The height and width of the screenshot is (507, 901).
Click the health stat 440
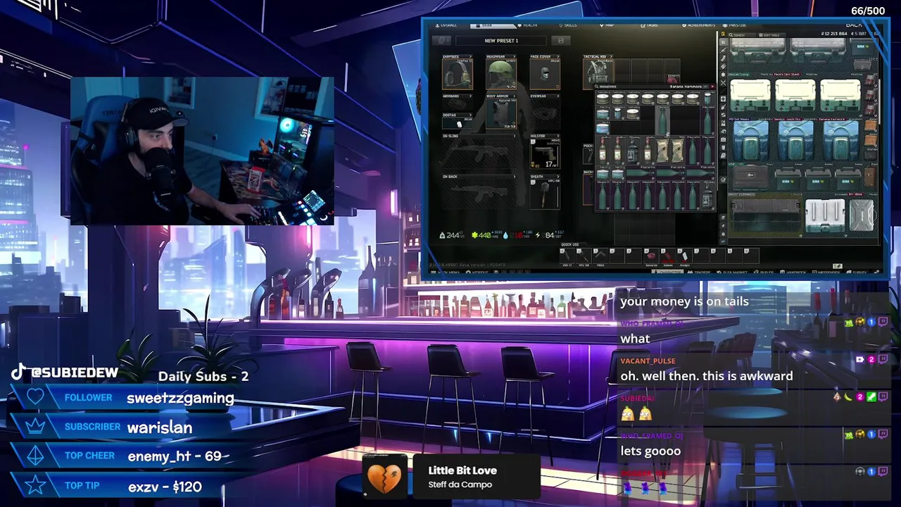click(486, 235)
